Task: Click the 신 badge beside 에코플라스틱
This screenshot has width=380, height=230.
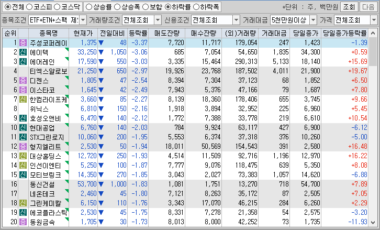Action: pyautogui.click(x=23, y=213)
